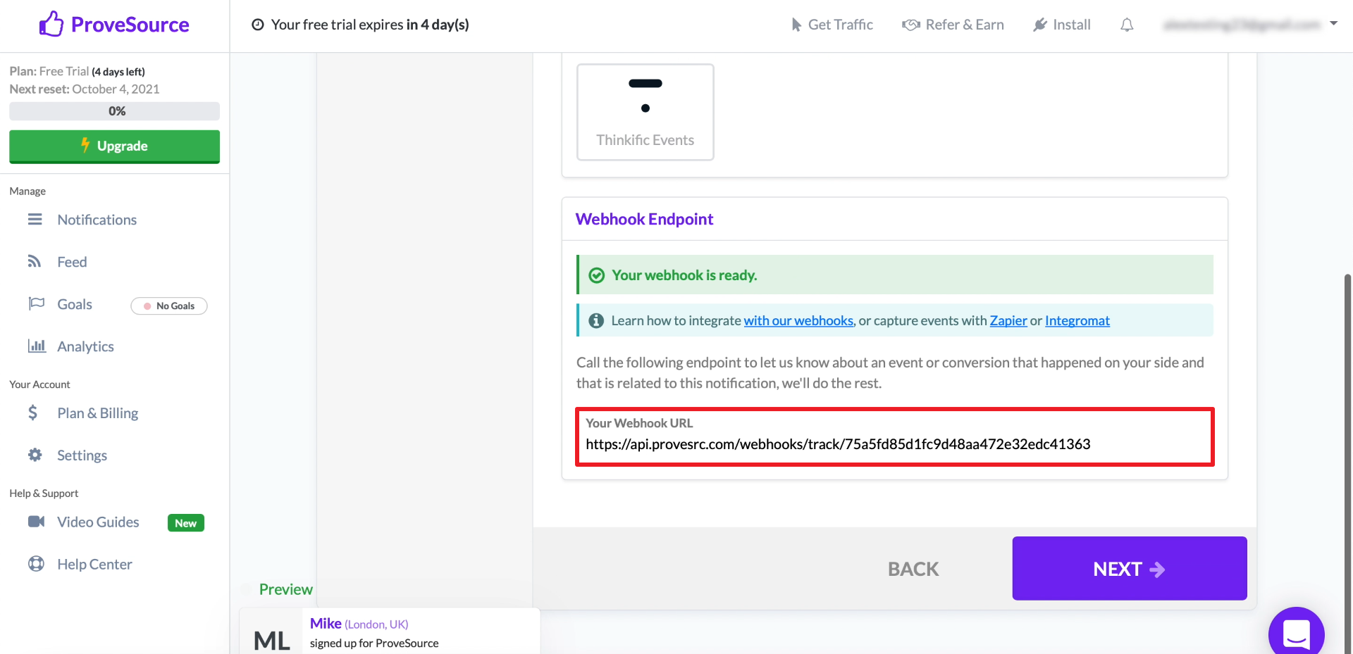Open the Zapier link

[1008, 320]
